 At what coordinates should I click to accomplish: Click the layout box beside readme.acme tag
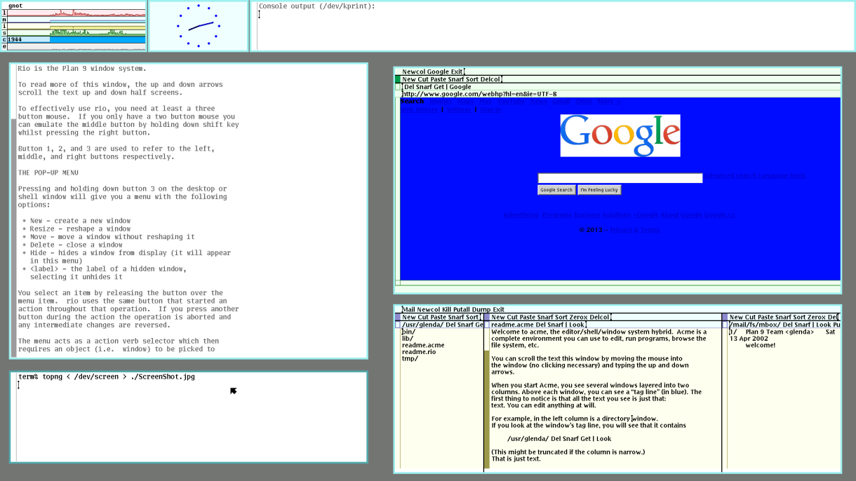(487, 325)
